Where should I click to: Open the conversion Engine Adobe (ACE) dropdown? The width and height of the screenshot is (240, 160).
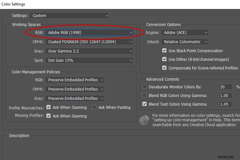click(185, 32)
